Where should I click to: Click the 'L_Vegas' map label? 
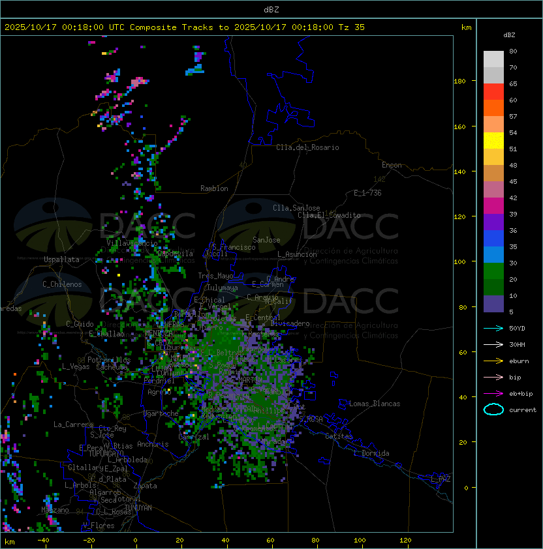(x=76, y=366)
